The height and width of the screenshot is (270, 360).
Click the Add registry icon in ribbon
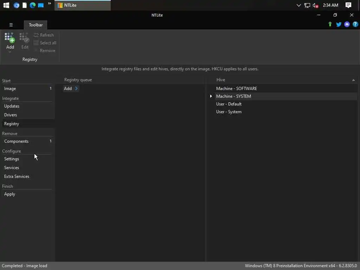click(10, 38)
